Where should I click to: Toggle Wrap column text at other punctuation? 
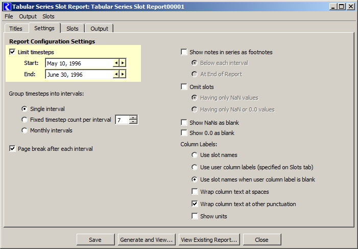click(x=195, y=203)
